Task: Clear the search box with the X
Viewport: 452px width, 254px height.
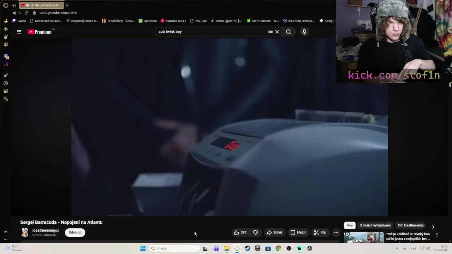Action: (277, 32)
